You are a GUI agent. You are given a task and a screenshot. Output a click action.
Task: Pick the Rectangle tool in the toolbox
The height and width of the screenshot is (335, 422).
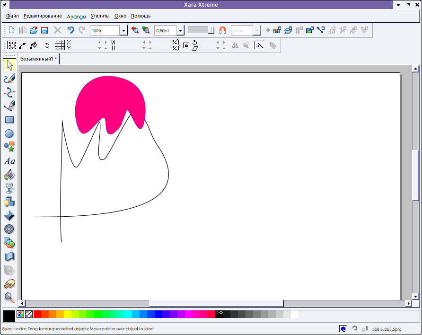pos(9,120)
